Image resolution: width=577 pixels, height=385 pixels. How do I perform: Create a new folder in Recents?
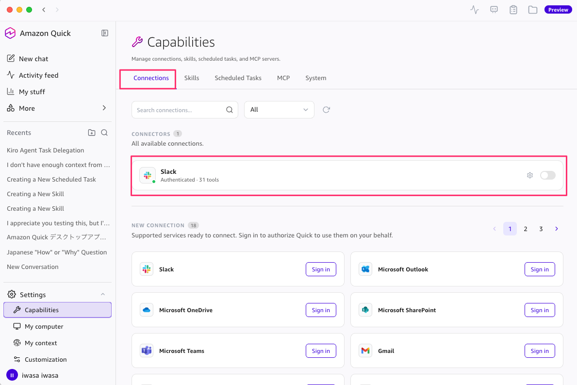click(x=92, y=133)
